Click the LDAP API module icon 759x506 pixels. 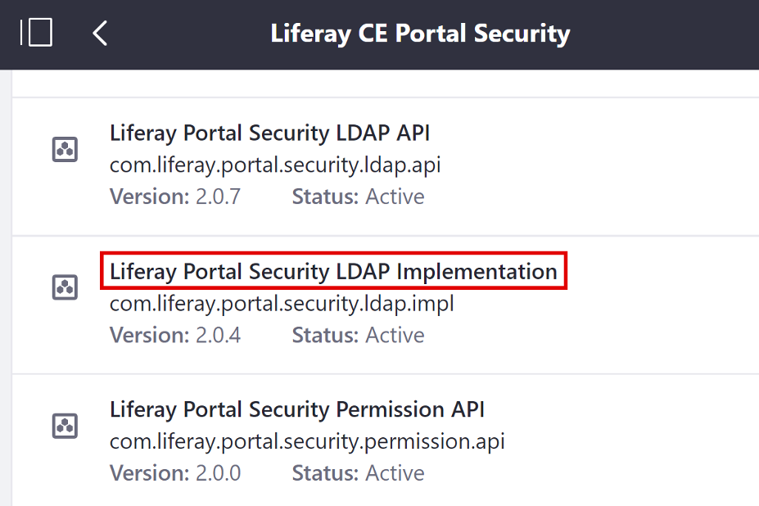point(65,149)
